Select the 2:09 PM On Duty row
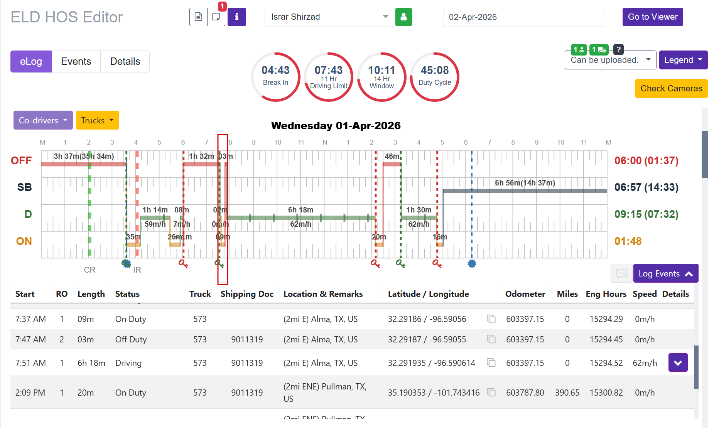Image resolution: width=714 pixels, height=428 pixels. (x=352, y=393)
